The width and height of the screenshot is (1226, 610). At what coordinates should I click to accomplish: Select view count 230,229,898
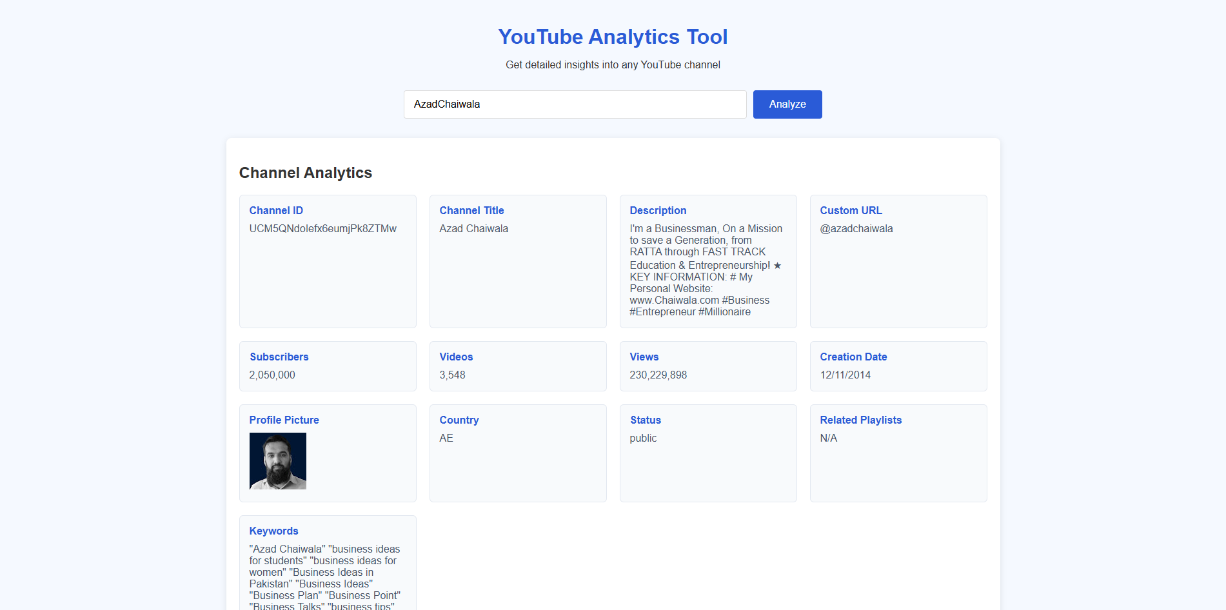tap(658, 375)
